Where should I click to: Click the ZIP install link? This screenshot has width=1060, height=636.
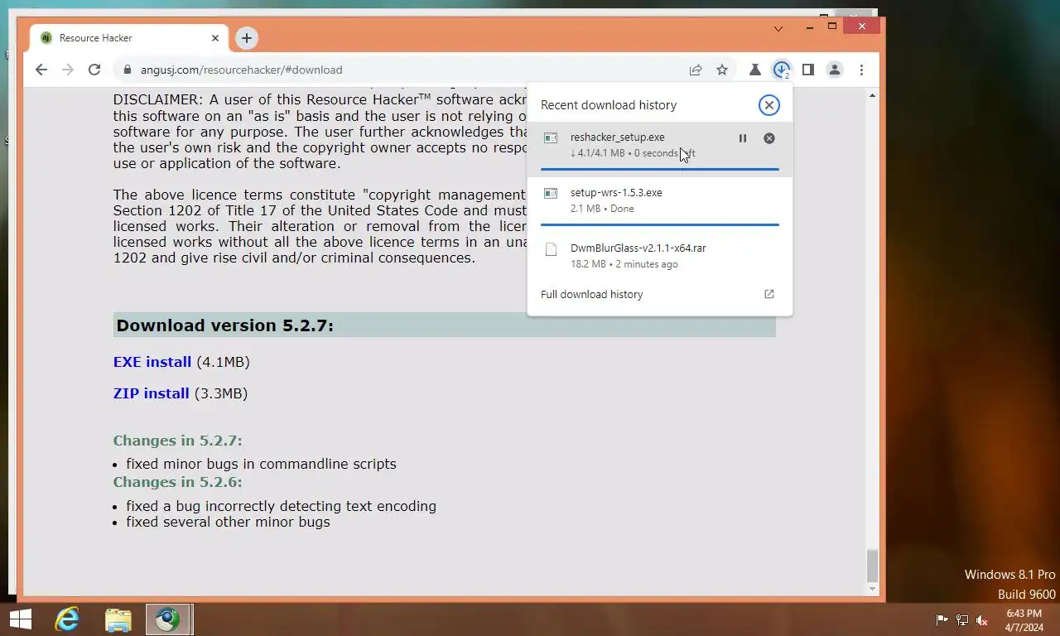[x=152, y=393]
